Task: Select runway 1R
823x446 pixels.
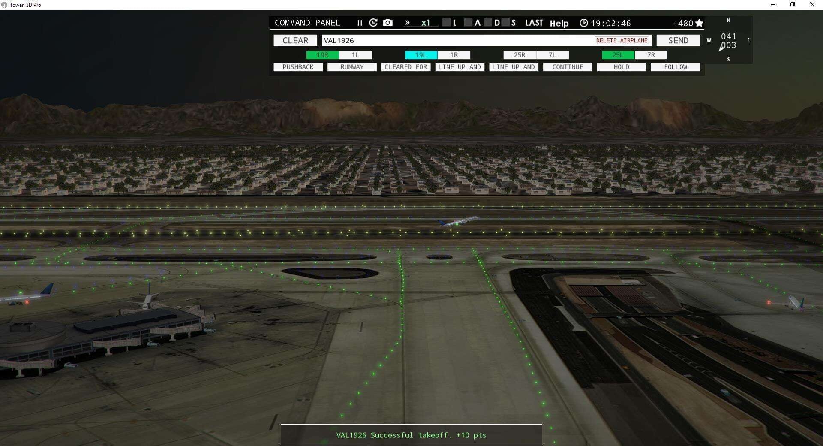Action: [454, 55]
